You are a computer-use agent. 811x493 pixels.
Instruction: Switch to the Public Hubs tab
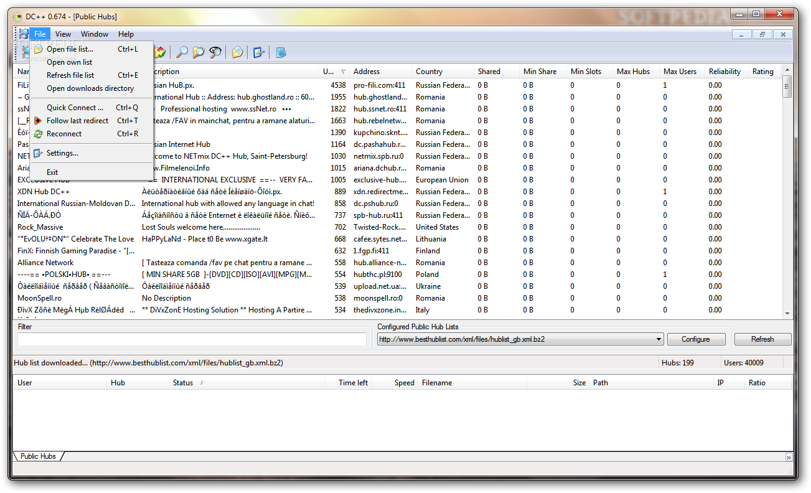pos(38,456)
